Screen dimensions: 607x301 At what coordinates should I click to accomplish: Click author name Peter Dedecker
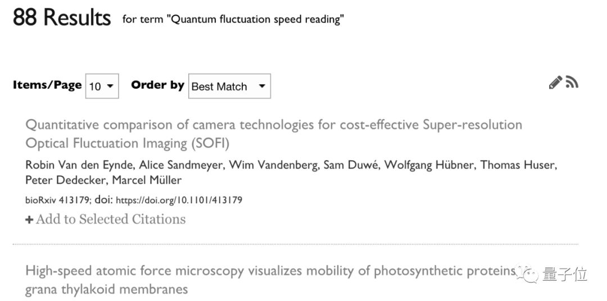[x=66, y=180]
